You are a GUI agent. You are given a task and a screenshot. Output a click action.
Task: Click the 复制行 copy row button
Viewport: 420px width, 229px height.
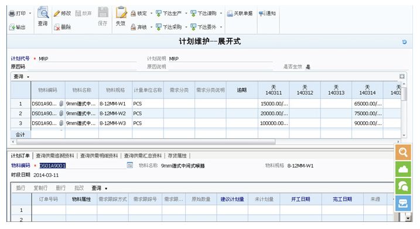pos(40,188)
